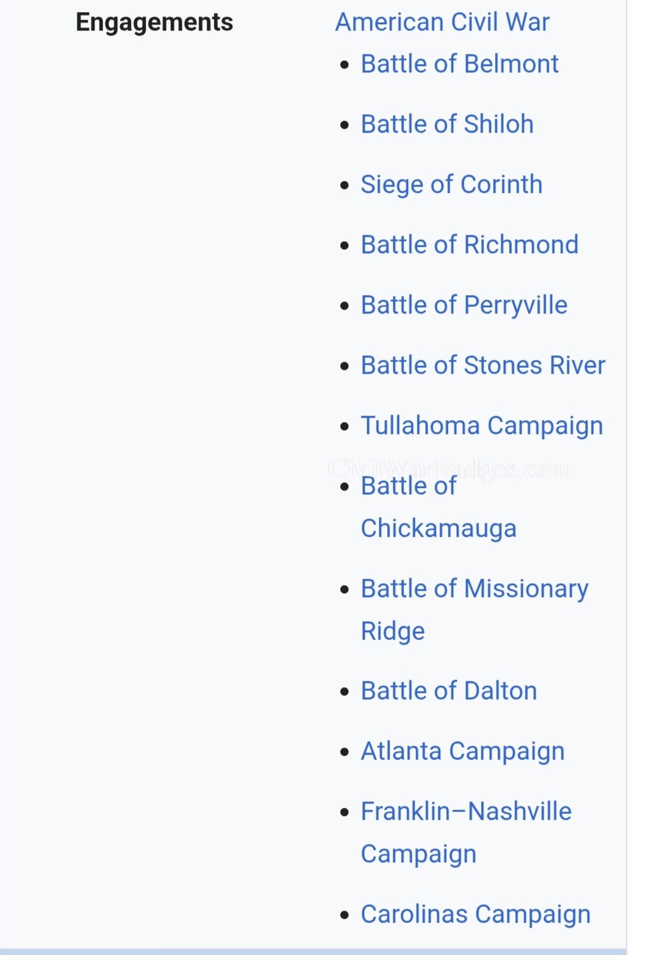Click the bullet beside Tullahoma Campaign
The width and height of the screenshot is (655, 955).
click(345, 426)
